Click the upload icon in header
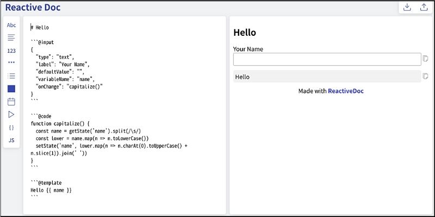Screen dimensions: 435x217 coord(424,8)
